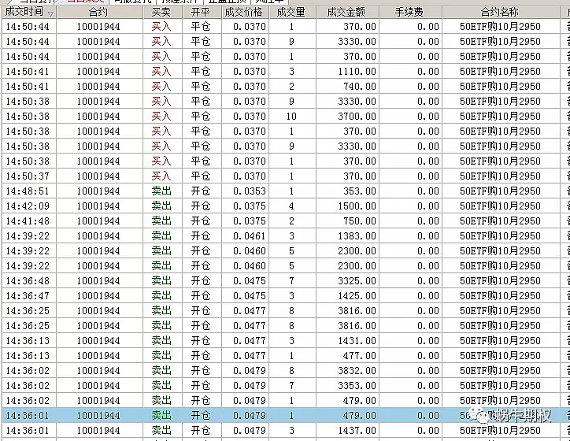Click the 合约名称 column header
Image resolution: width=570 pixels, height=441 pixels.
[500, 13]
